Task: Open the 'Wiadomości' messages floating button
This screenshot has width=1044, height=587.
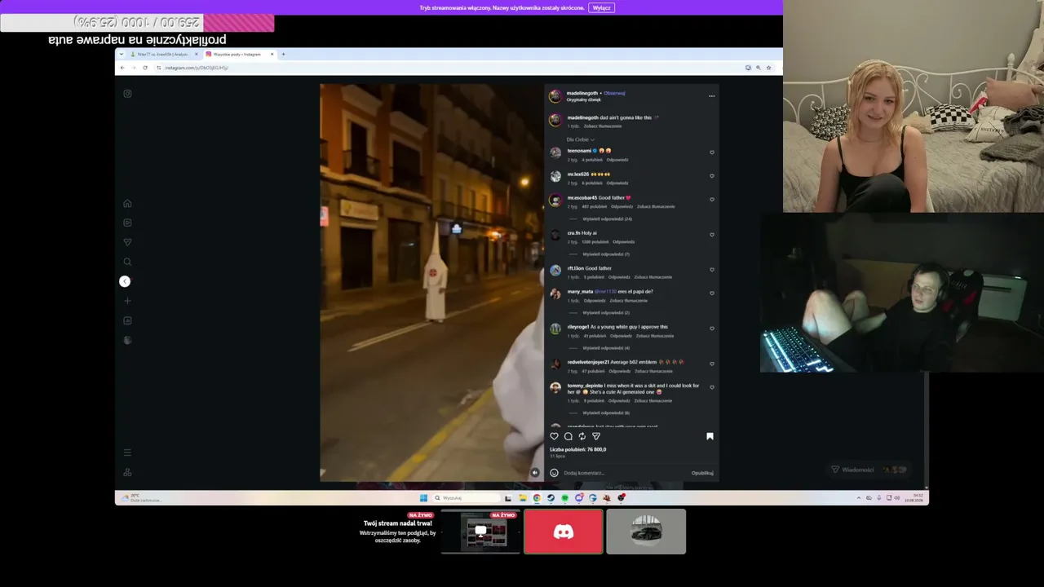Action: pyautogui.click(x=869, y=470)
